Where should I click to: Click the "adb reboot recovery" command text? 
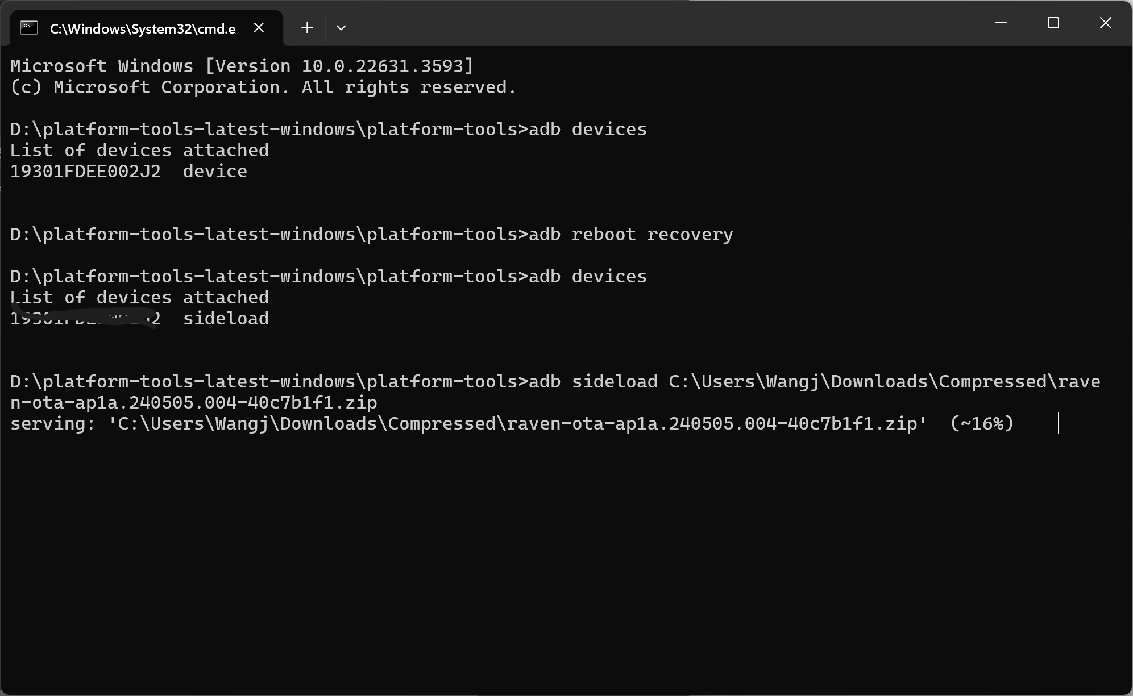(x=631, y=235)
